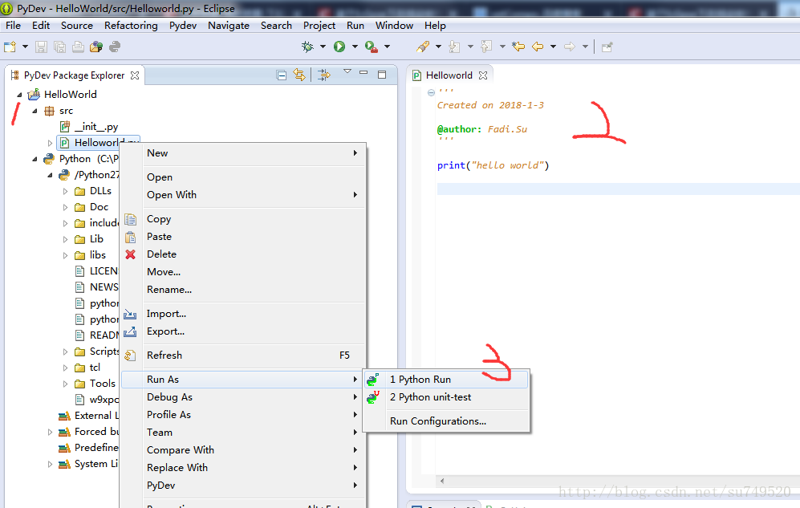Open the Navigate menu
The width and height of the screenshot is (800, 508).
point(229,26)
